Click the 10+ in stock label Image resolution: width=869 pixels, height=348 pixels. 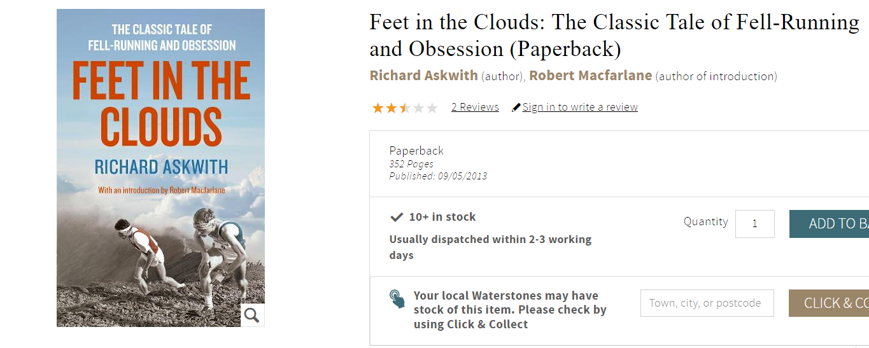(442, 217)
